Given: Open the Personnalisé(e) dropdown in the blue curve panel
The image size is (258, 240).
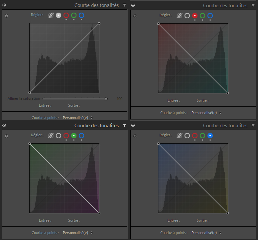Looking at the screenshot, I should click(206, 233).
